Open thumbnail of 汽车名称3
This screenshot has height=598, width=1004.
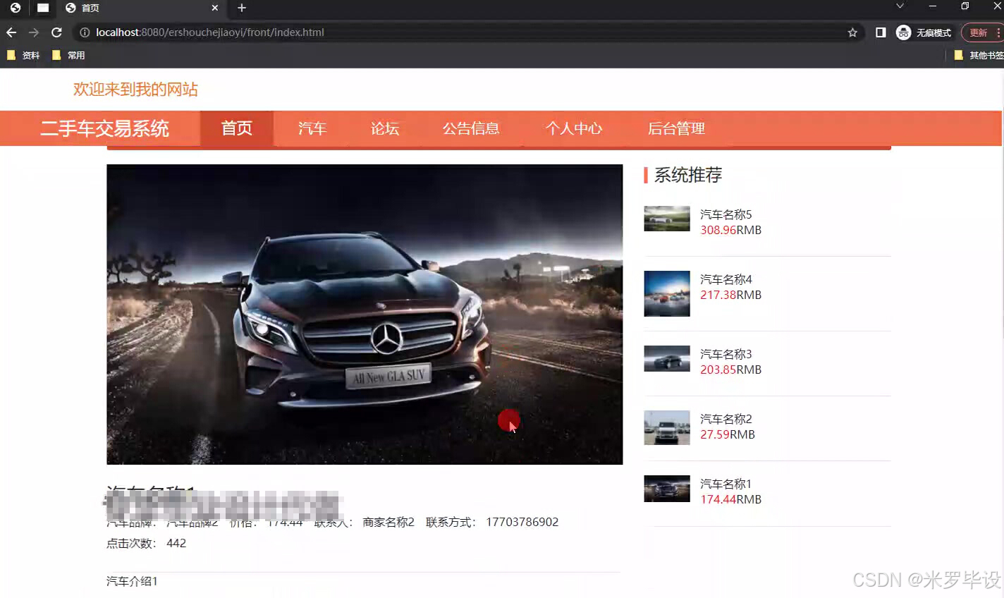[x=667, y=358]
